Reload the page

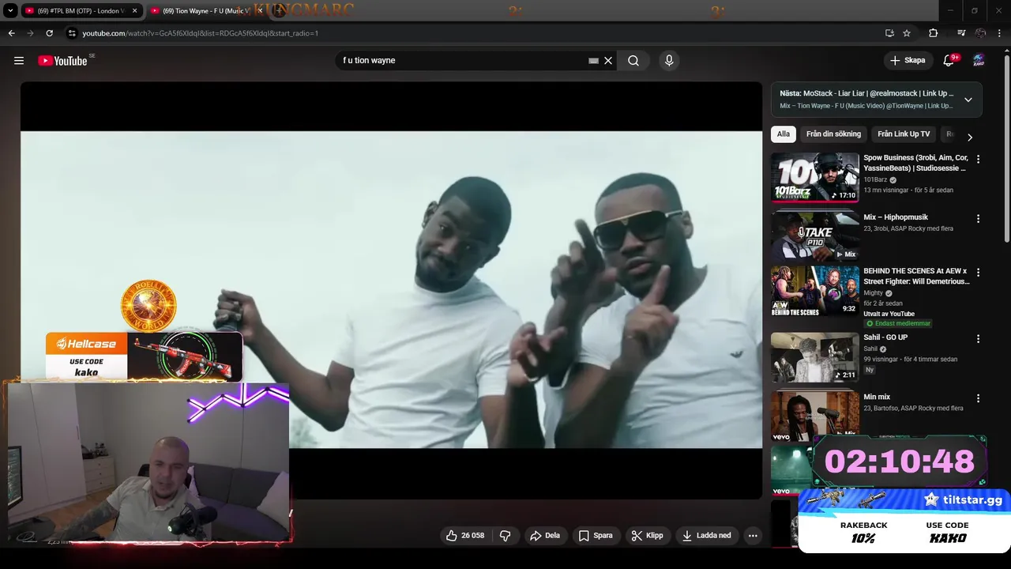click(49, 33)
